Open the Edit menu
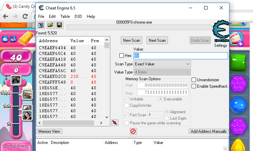 (52, 17)
